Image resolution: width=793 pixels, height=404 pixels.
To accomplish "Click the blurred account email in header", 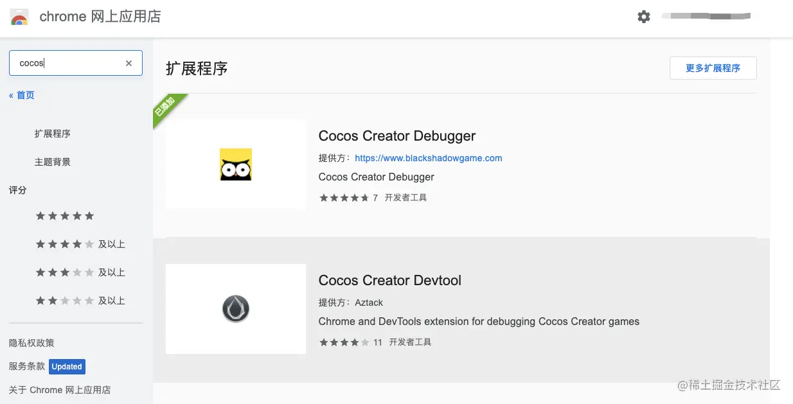I will (706, 16).
